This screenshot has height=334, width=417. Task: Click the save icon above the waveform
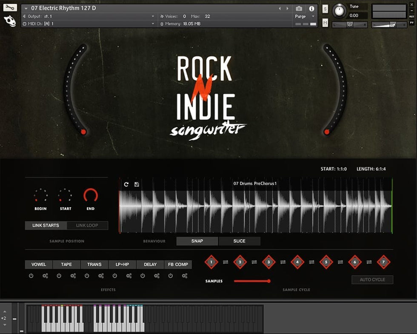[x=137, y=184]
